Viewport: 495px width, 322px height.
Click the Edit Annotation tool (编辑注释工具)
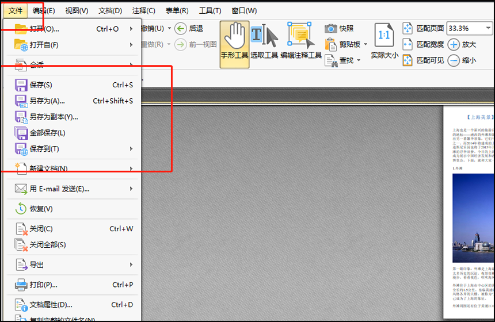[300, 44]
